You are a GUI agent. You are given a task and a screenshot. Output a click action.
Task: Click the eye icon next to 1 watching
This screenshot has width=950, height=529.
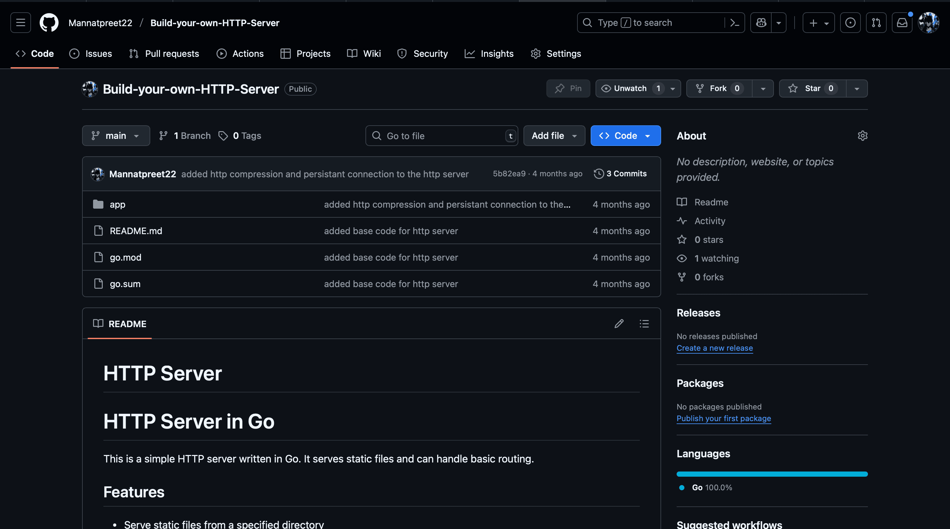point(682,258)
